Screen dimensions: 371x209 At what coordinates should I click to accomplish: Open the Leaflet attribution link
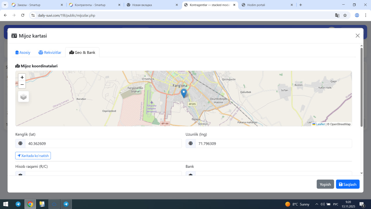pyautogui.click(x=320, y=124)
